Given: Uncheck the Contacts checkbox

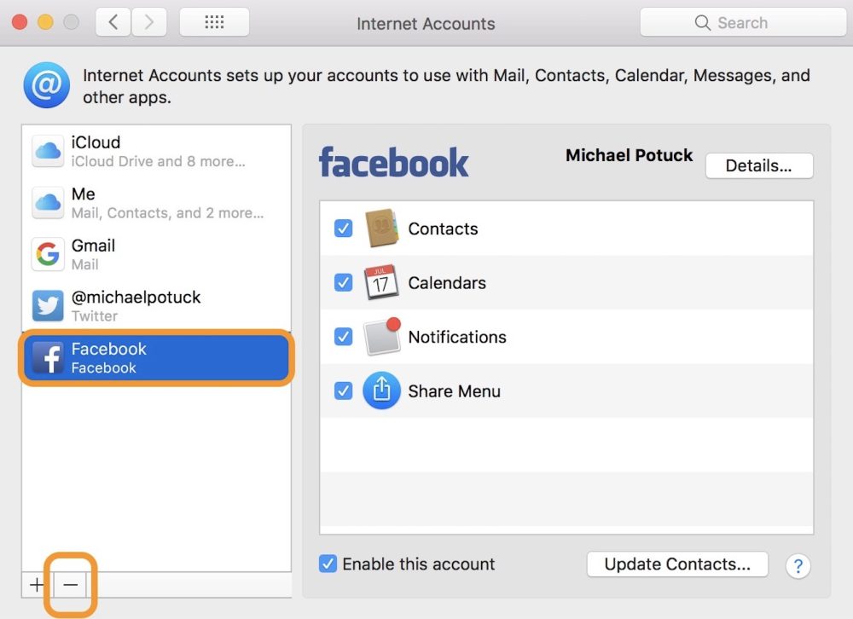Looking at the screenshot, I should 343,229.
